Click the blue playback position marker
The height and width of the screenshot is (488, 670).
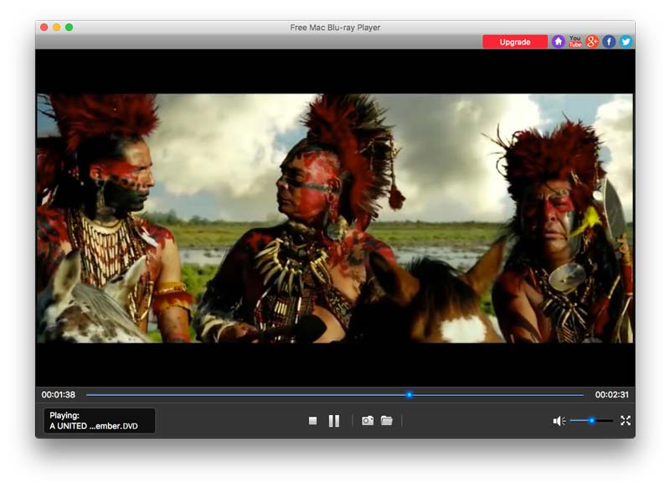pos(410,395)
